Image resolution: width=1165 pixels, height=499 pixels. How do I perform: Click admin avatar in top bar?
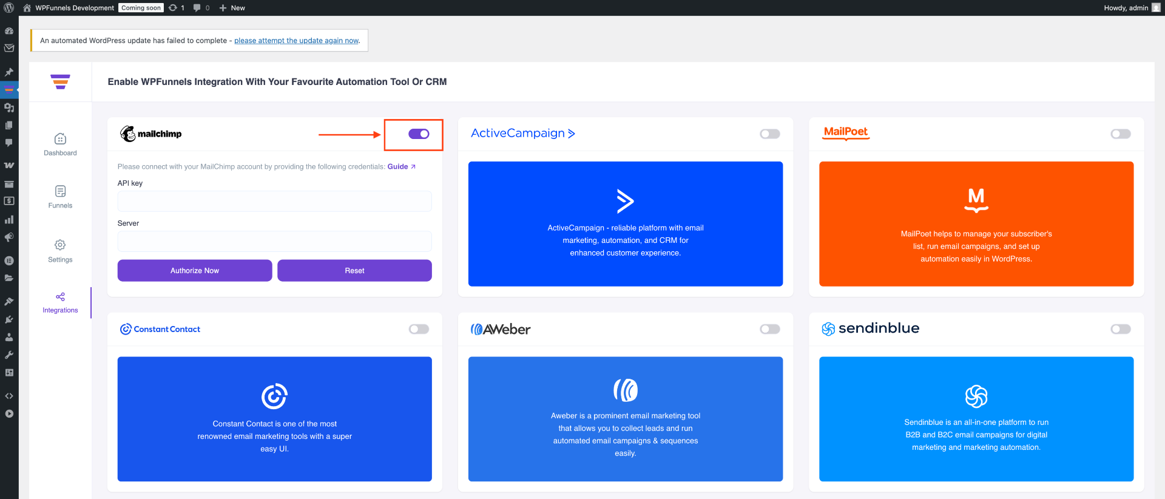coord(1156,8)
